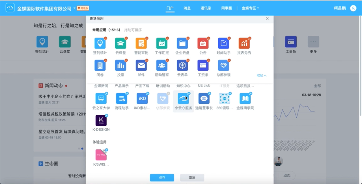Click the 工资条 icon in the dialog

[203, 65]
